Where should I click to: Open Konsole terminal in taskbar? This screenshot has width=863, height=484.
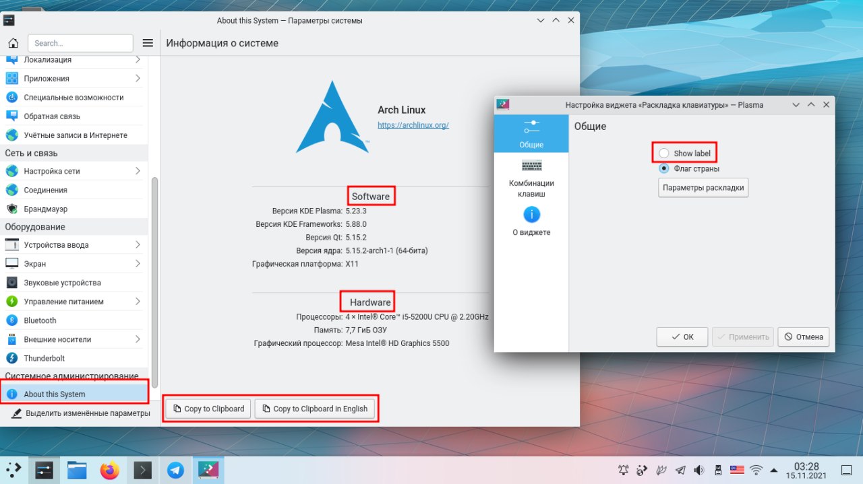(142, 470)
